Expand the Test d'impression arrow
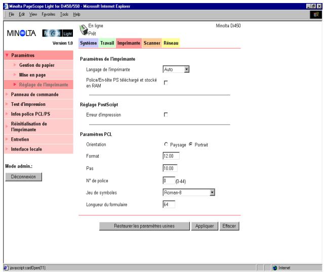Image resolution: width=324 pixels, height=272 pixels. point(7,104)
